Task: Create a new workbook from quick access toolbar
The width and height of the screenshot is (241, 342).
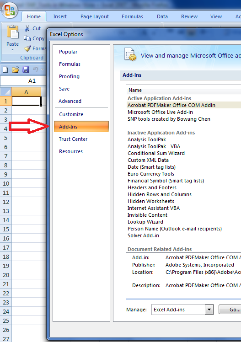Action: click(5, 69)
